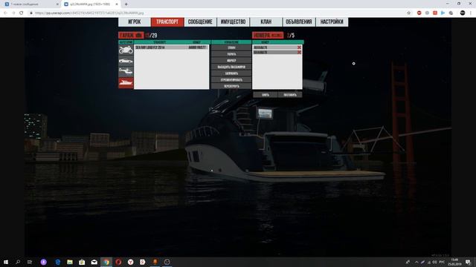Open the НАСТРОЙКИ tab
The width and height of the screenshot is (476, 267).
click(x=332, y=22)
